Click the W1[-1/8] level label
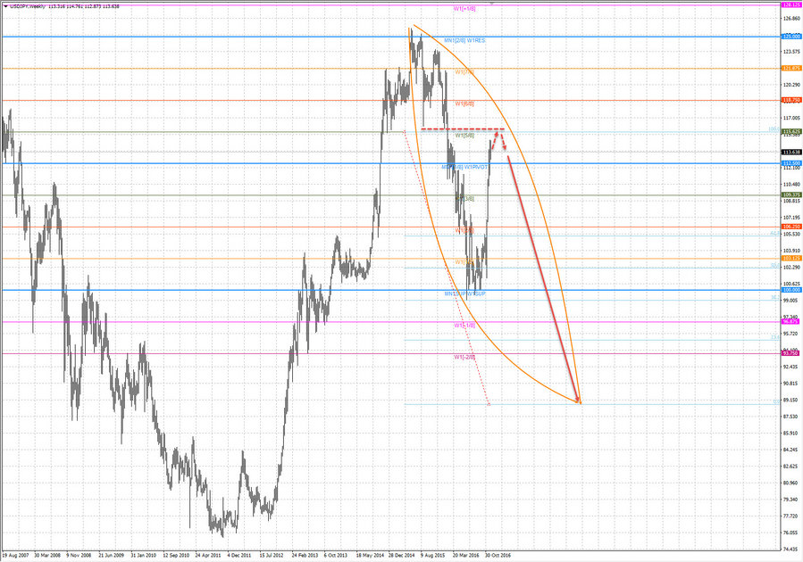Viewport: 803px width, 562px height. (x=464, y=326)
